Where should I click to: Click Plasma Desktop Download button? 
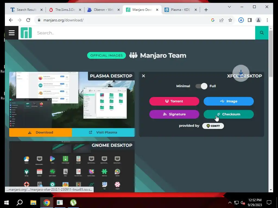pos(41,132)
